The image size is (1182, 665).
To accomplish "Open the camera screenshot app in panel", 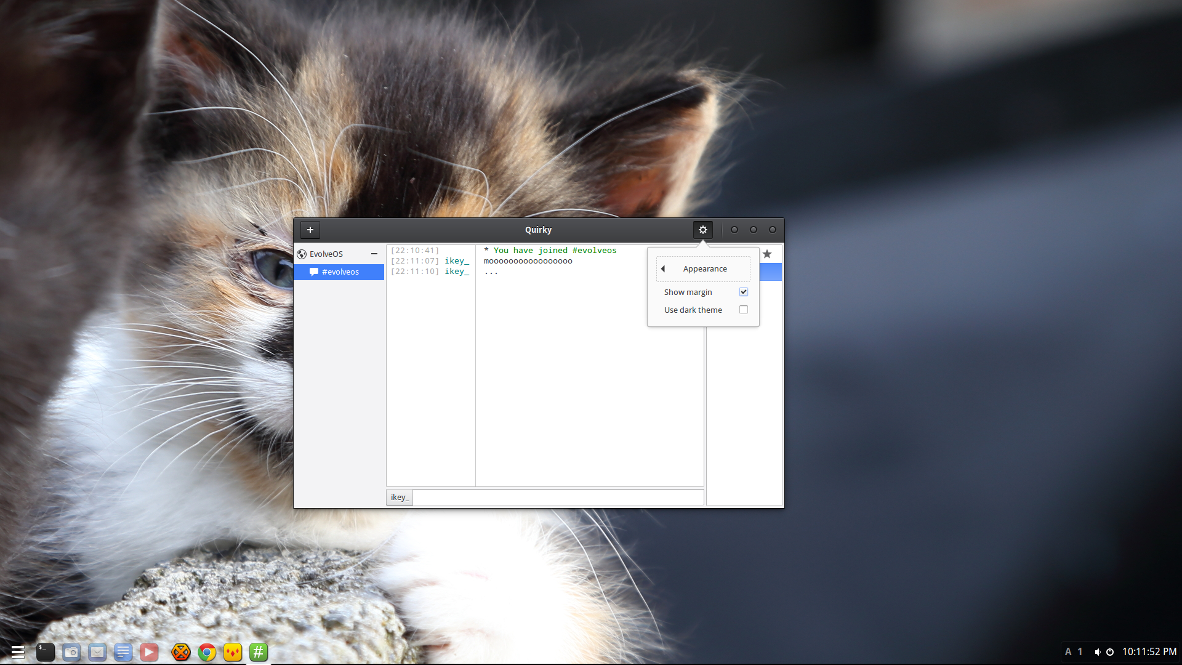I will [x=71, y=652].
